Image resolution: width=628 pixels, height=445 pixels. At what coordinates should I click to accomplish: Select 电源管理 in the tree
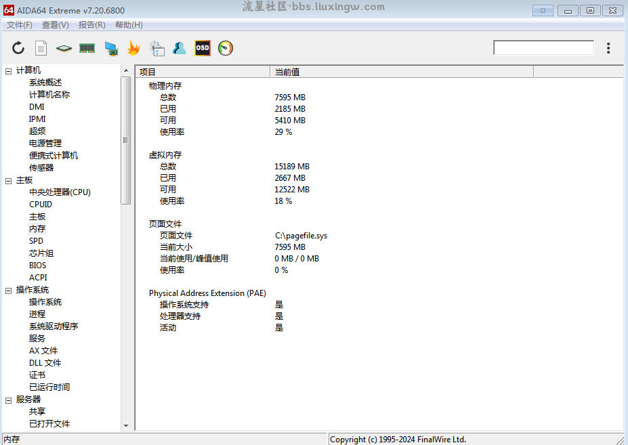click(45, 144)
